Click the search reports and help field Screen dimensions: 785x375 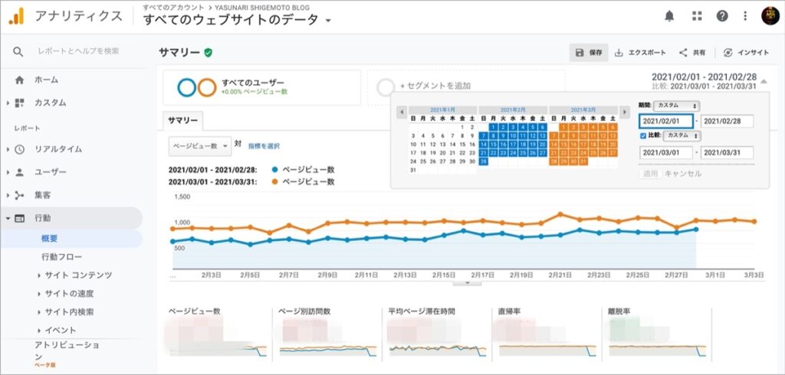[79, 51]
